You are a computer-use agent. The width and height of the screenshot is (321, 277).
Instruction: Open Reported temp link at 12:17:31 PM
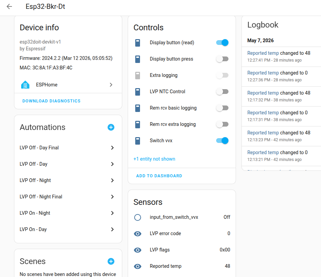coord(263,113)
